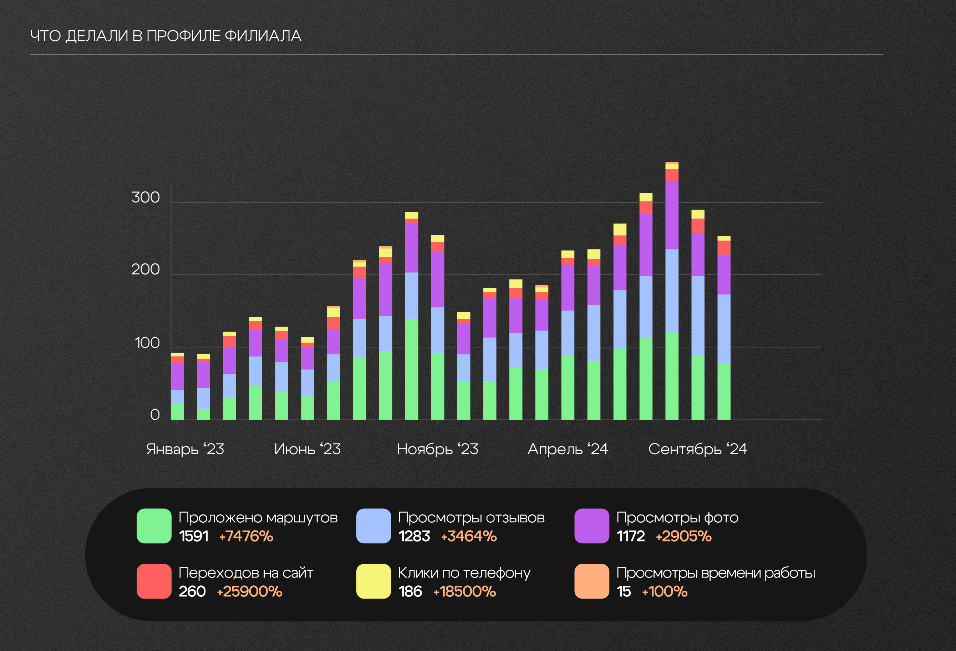Screen dimensions: 956x651
Task: Click the 'Январь '23' axis label
Action: pos(185,449)
